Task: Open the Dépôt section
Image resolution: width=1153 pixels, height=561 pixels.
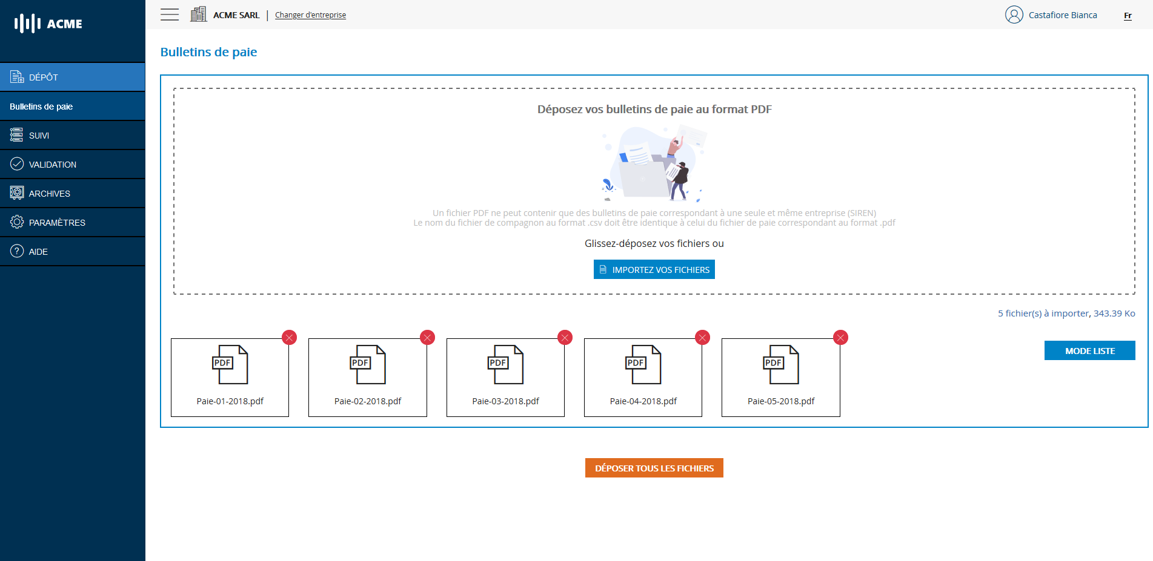Action: tap(44, 77)
